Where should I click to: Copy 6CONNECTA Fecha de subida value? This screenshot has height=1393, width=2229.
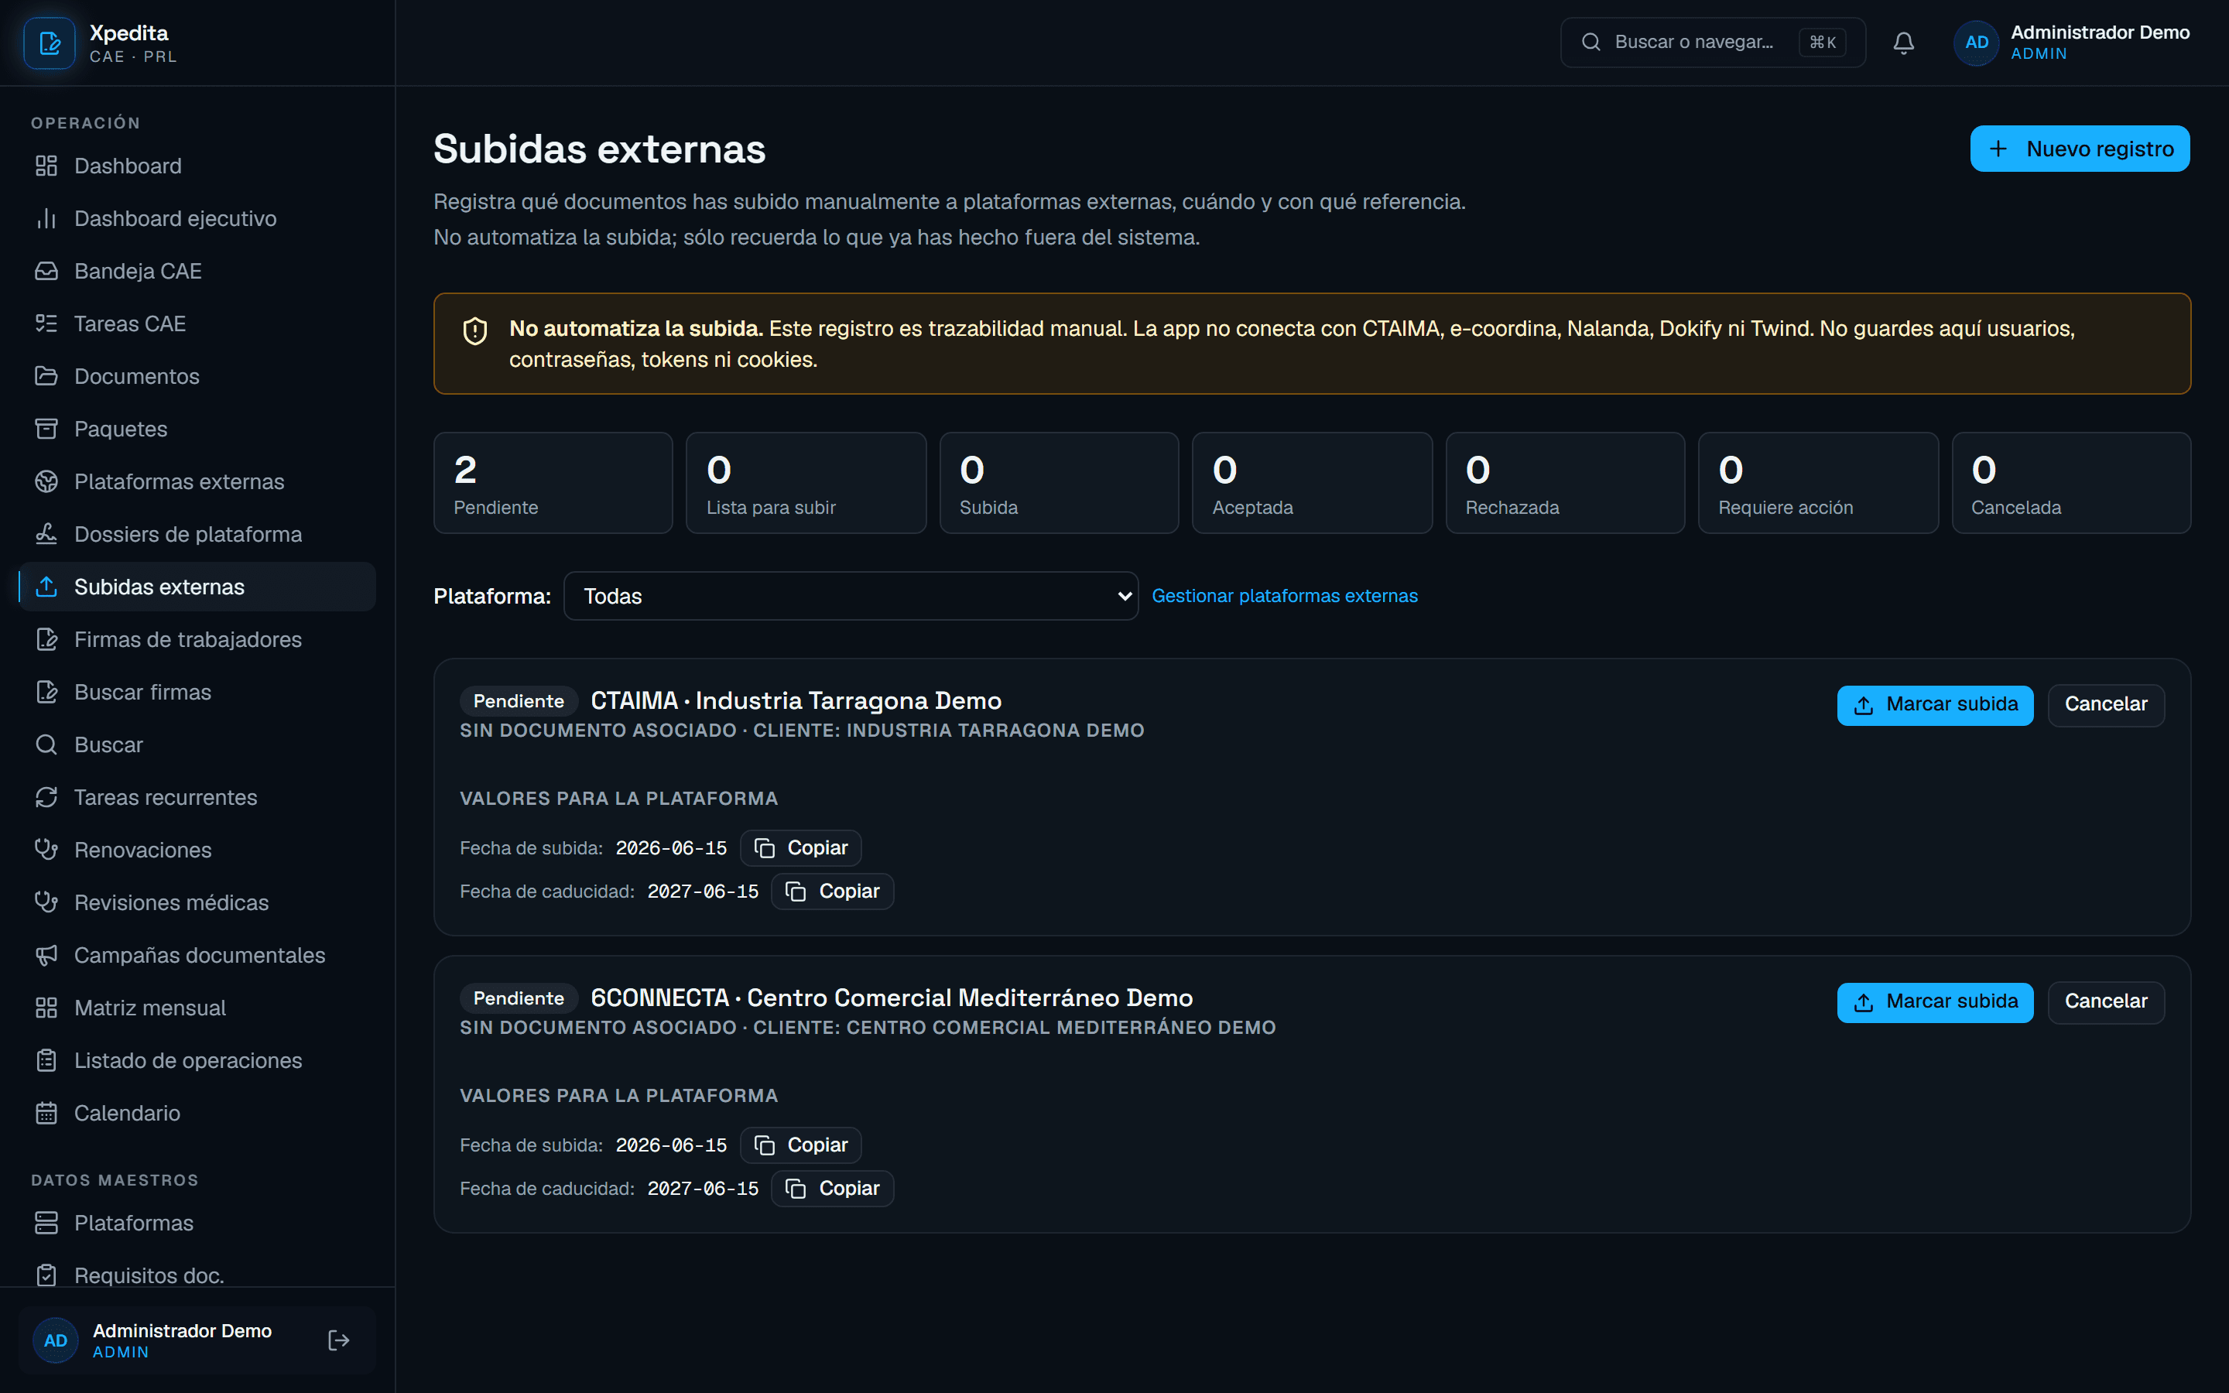point(800,1145)
